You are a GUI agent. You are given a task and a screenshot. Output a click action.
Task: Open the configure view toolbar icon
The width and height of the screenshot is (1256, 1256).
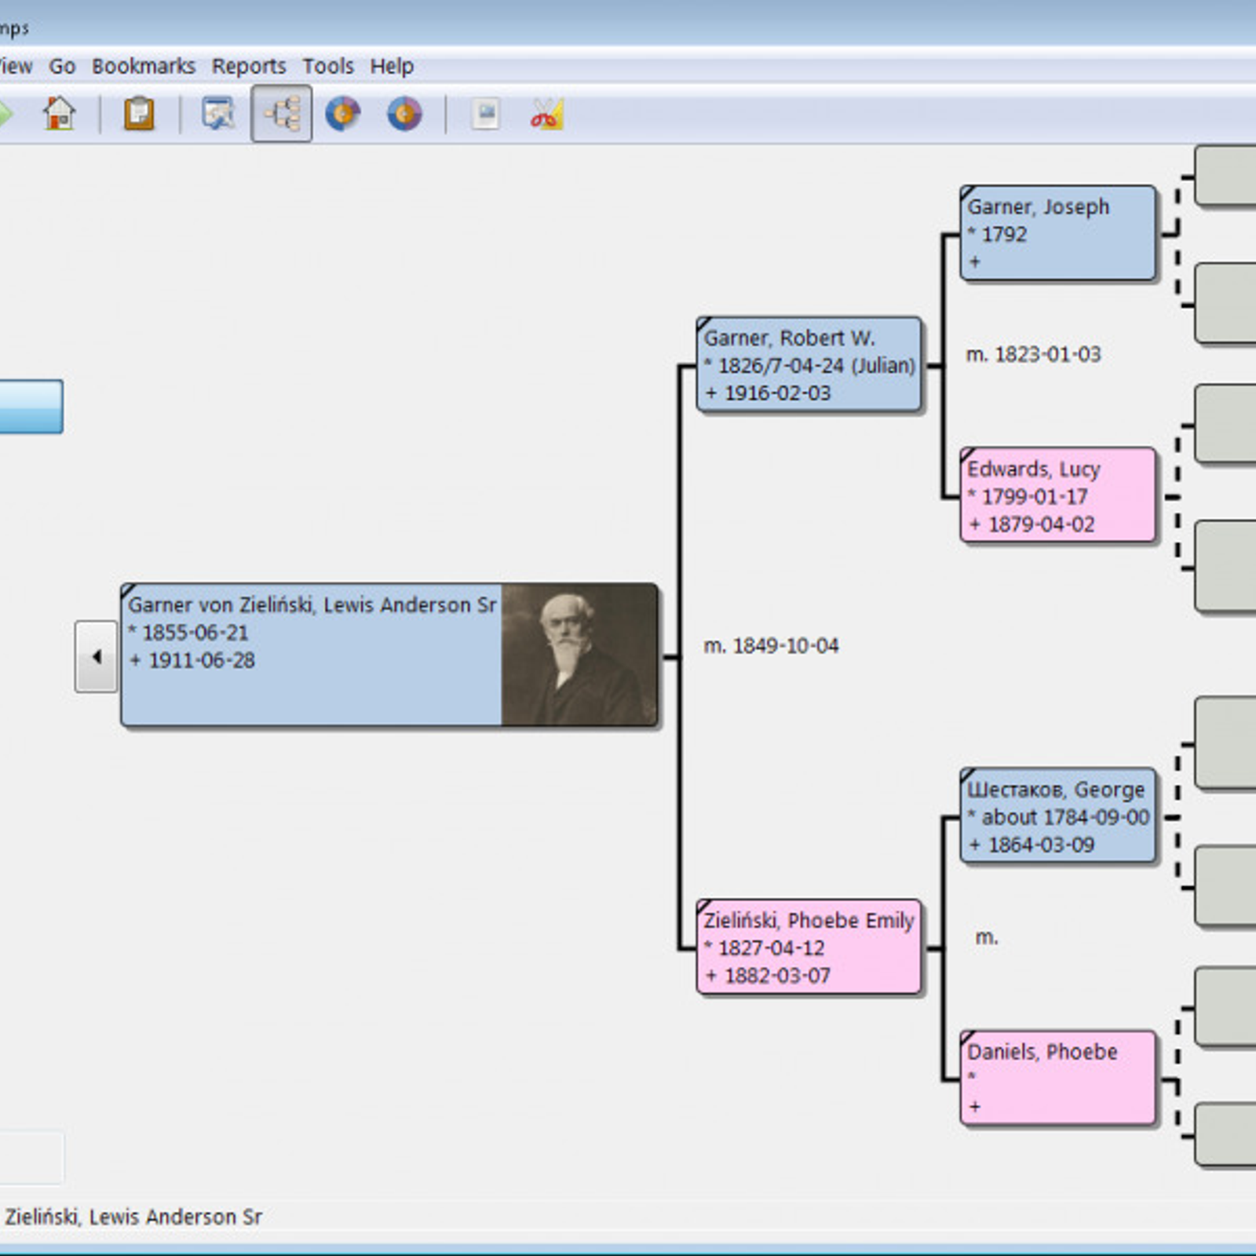tap(218, 114)
